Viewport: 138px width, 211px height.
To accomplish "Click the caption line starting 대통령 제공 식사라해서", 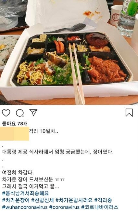I will 58,152.
